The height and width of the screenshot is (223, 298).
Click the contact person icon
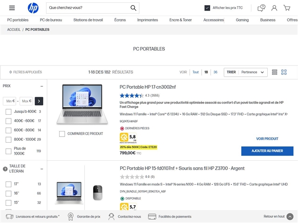111,216
